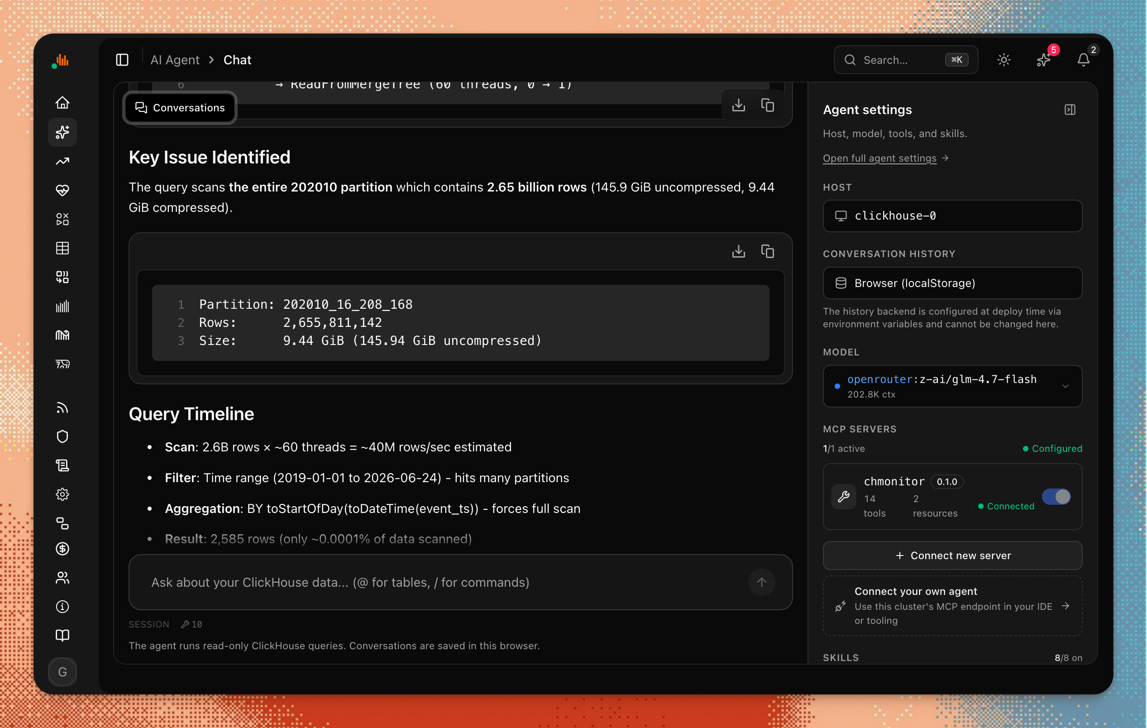Click the 'Partition: 202010_16_208_168' line
The image size is (1147, 728).
(x=306, y=304)
